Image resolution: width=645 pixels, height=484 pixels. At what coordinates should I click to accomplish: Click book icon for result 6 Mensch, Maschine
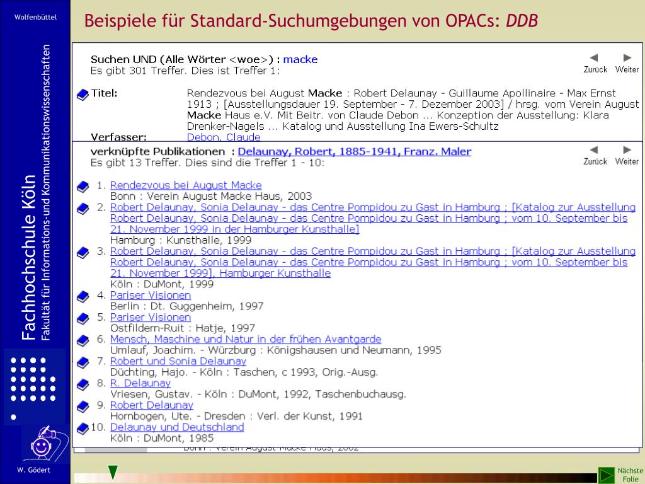click(x=83, y=341)
